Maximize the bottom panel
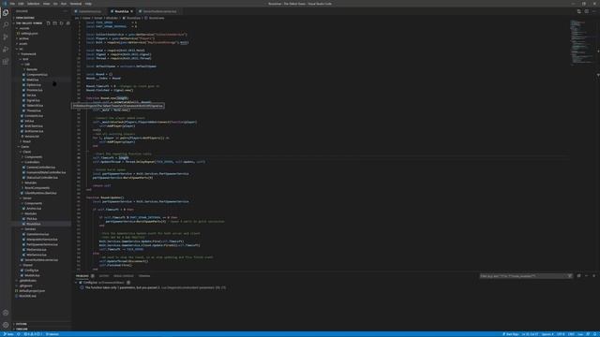Screen dimensions: 600x337 (586, 276)
